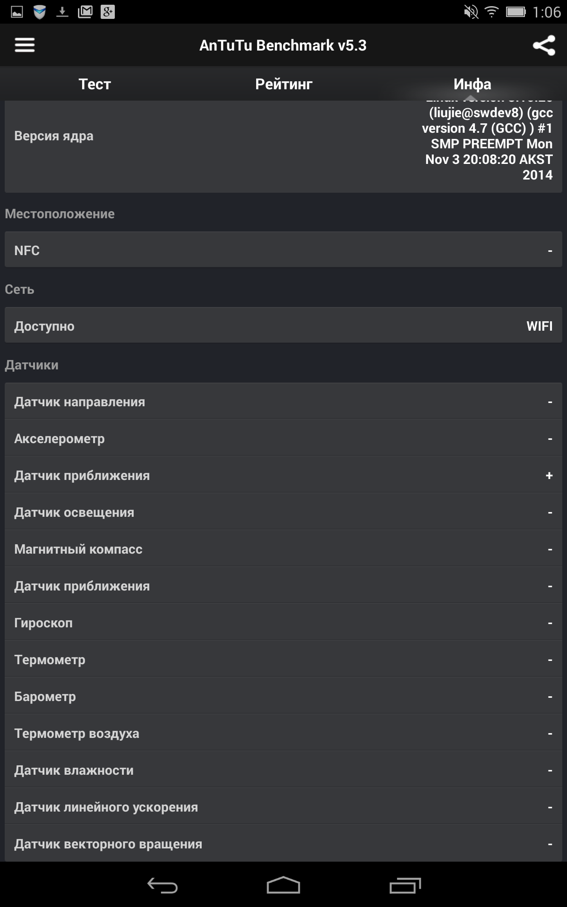Screen dimensions: 567x907
Task: Tap the Gmail notification icon
Action: (85, 12)
